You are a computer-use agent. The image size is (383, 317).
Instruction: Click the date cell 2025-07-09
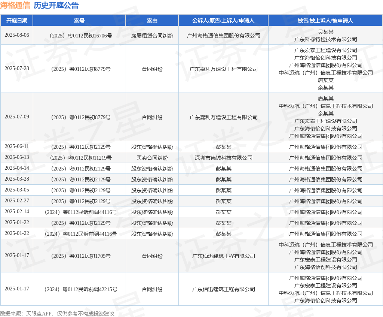(x=16, y=117)
